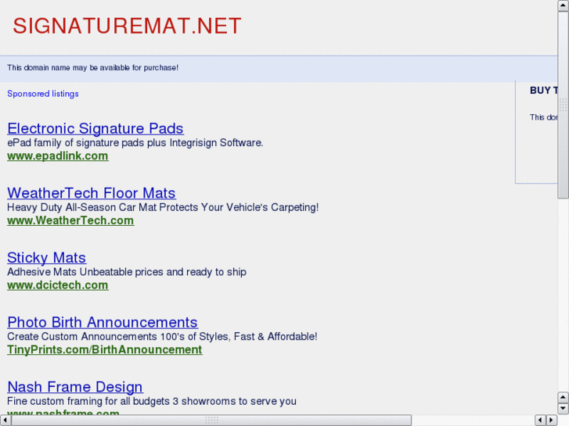Open the Electronic Signature Pads link

point(95,129)
